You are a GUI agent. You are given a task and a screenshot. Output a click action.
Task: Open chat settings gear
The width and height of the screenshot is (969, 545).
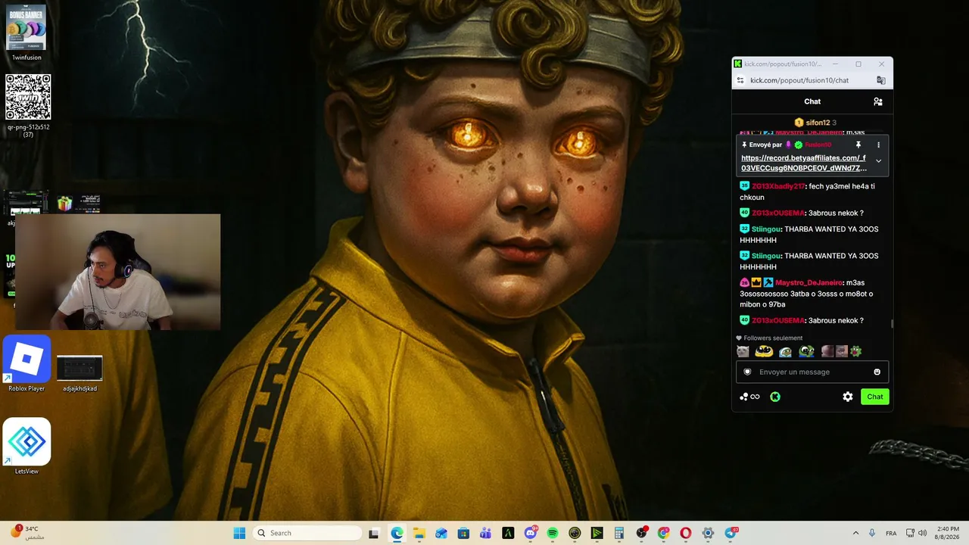[x=848, y=397]
